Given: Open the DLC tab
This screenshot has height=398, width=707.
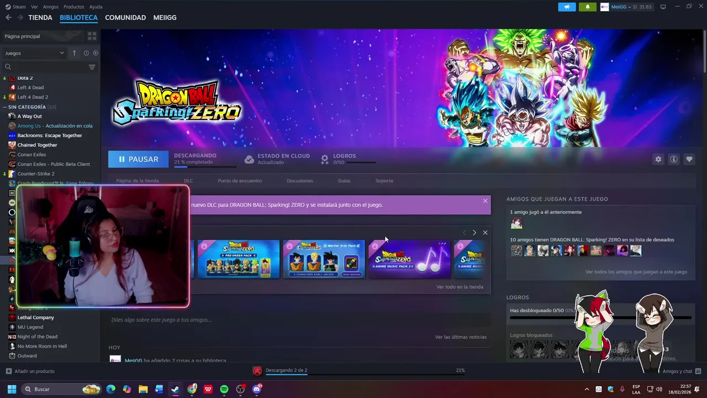Looking at the screenshot, I should (x=188, y=181).
